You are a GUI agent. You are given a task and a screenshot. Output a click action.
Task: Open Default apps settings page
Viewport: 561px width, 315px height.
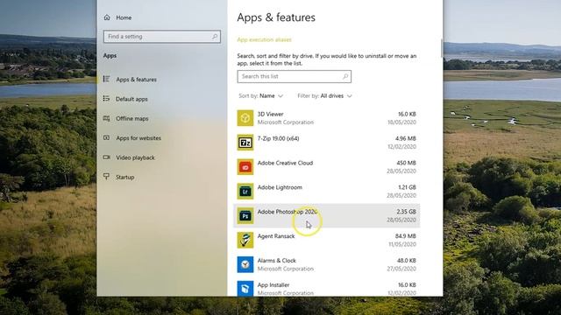[x=131, y=99]
